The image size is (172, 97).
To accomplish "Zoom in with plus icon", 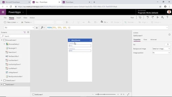I will coord(118,94).
